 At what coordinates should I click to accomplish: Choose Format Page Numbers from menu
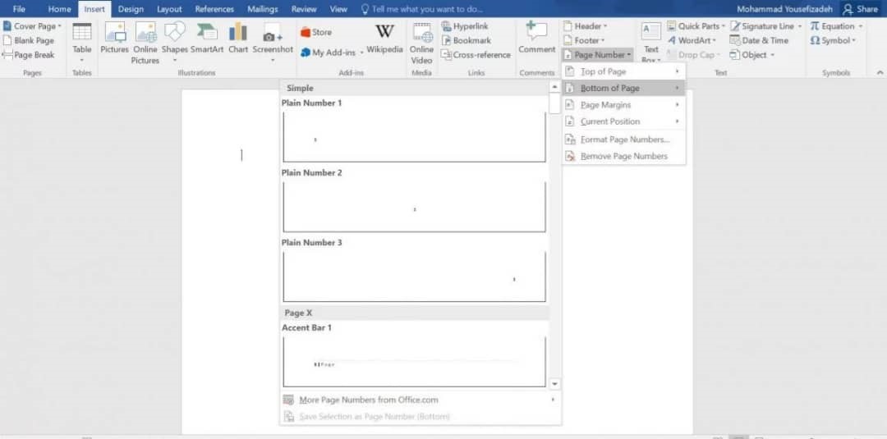point(624,139)
